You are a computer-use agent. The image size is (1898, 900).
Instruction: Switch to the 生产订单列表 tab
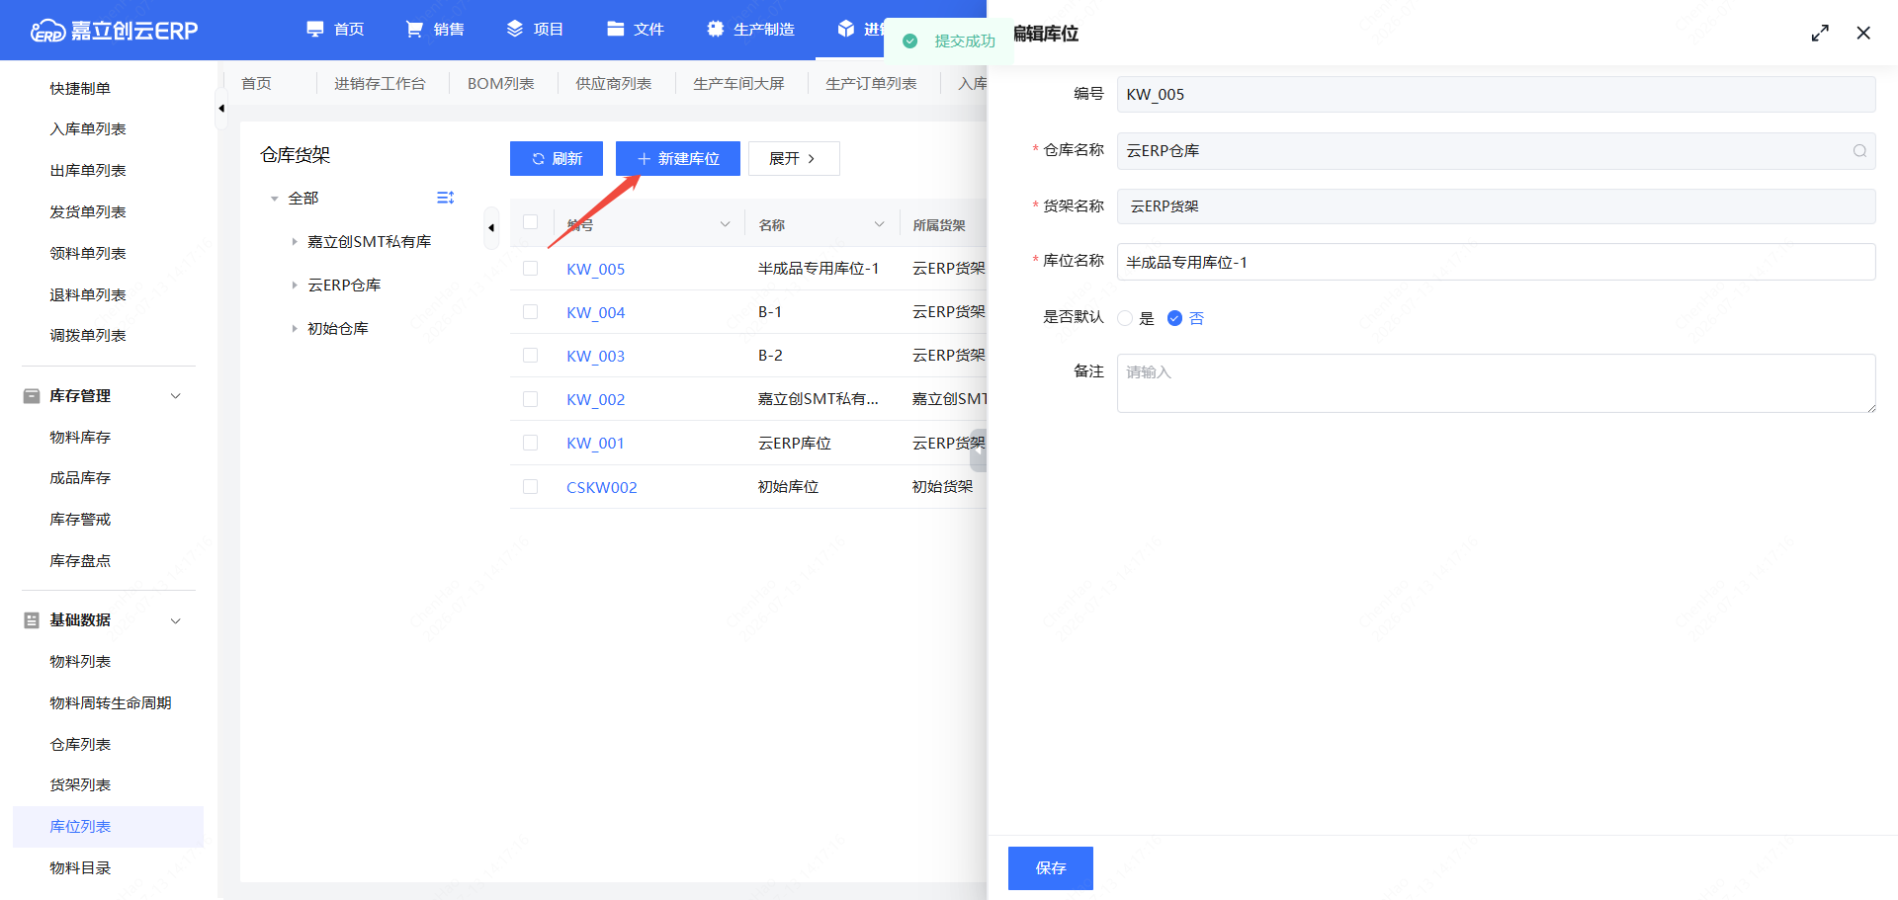871,84
